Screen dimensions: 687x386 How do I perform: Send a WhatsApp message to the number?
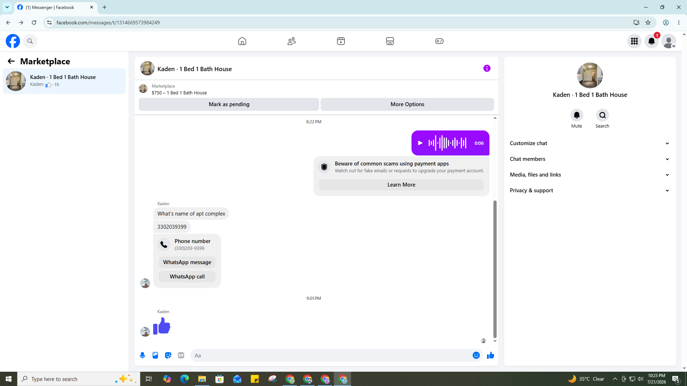coord(187,262)
